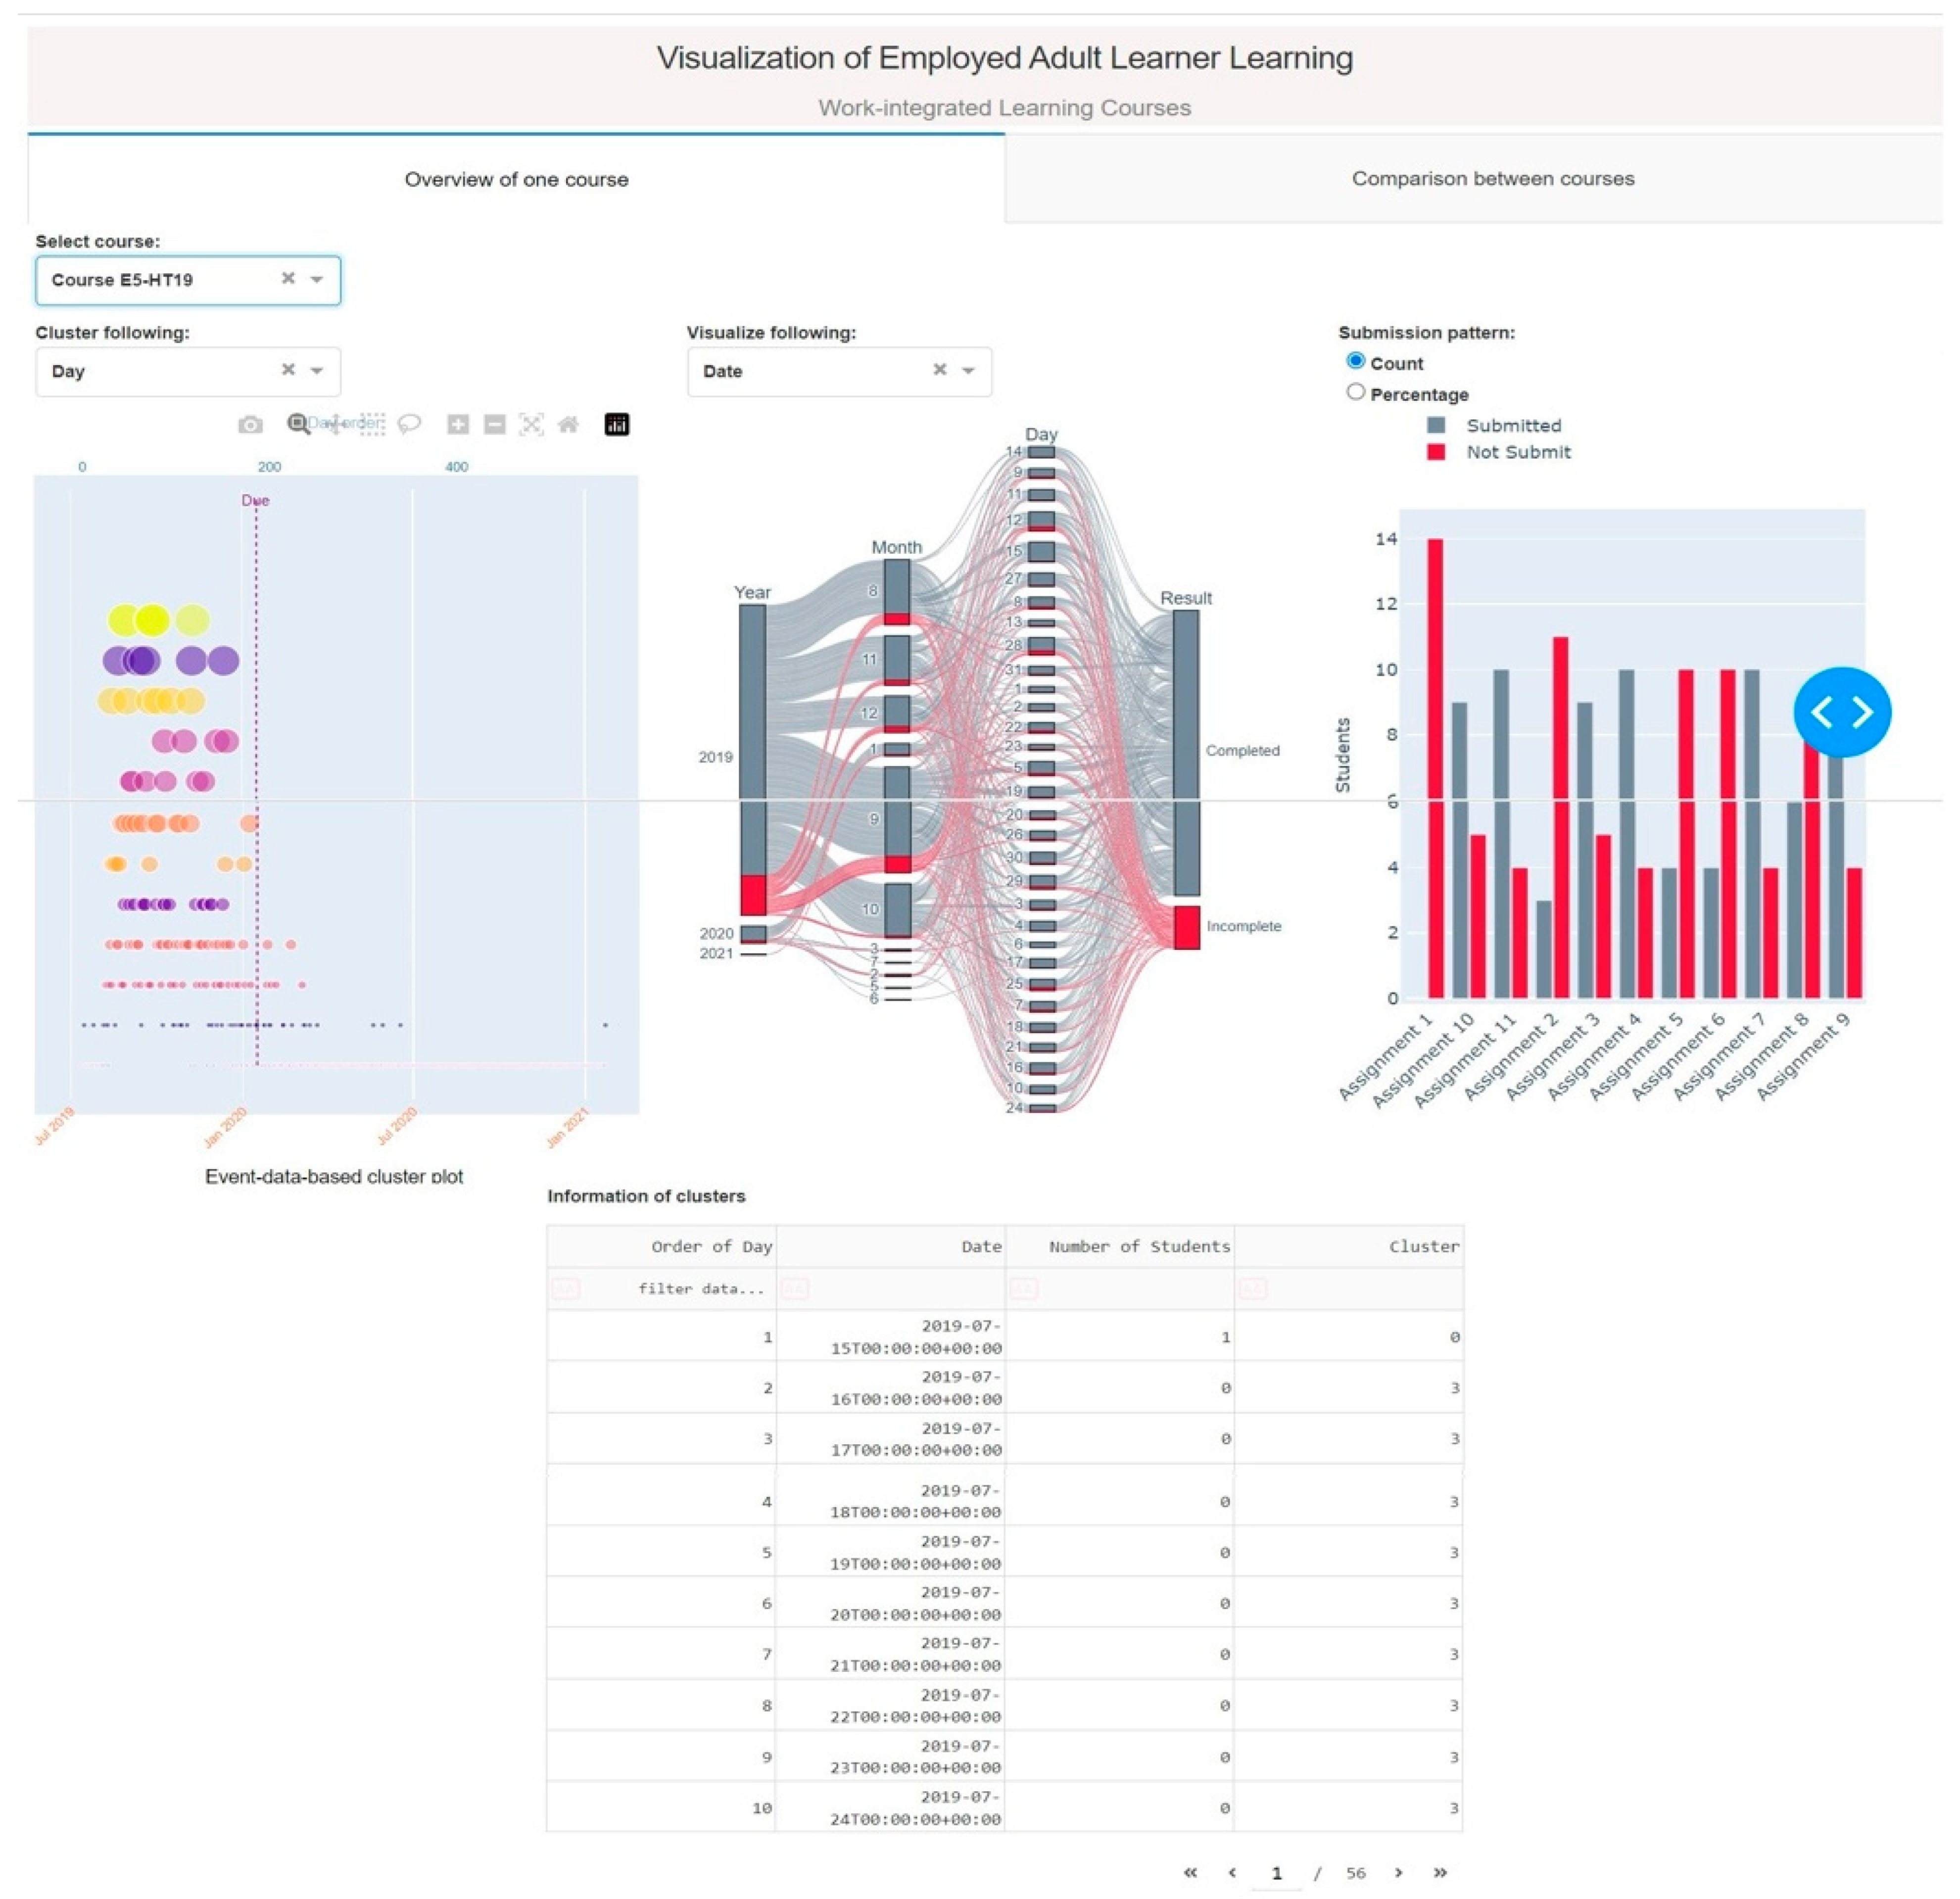The width and height of the screenshot is (1960, 1899).
Task: Open Visualize following Date dropdown
Action: point(968,371)
